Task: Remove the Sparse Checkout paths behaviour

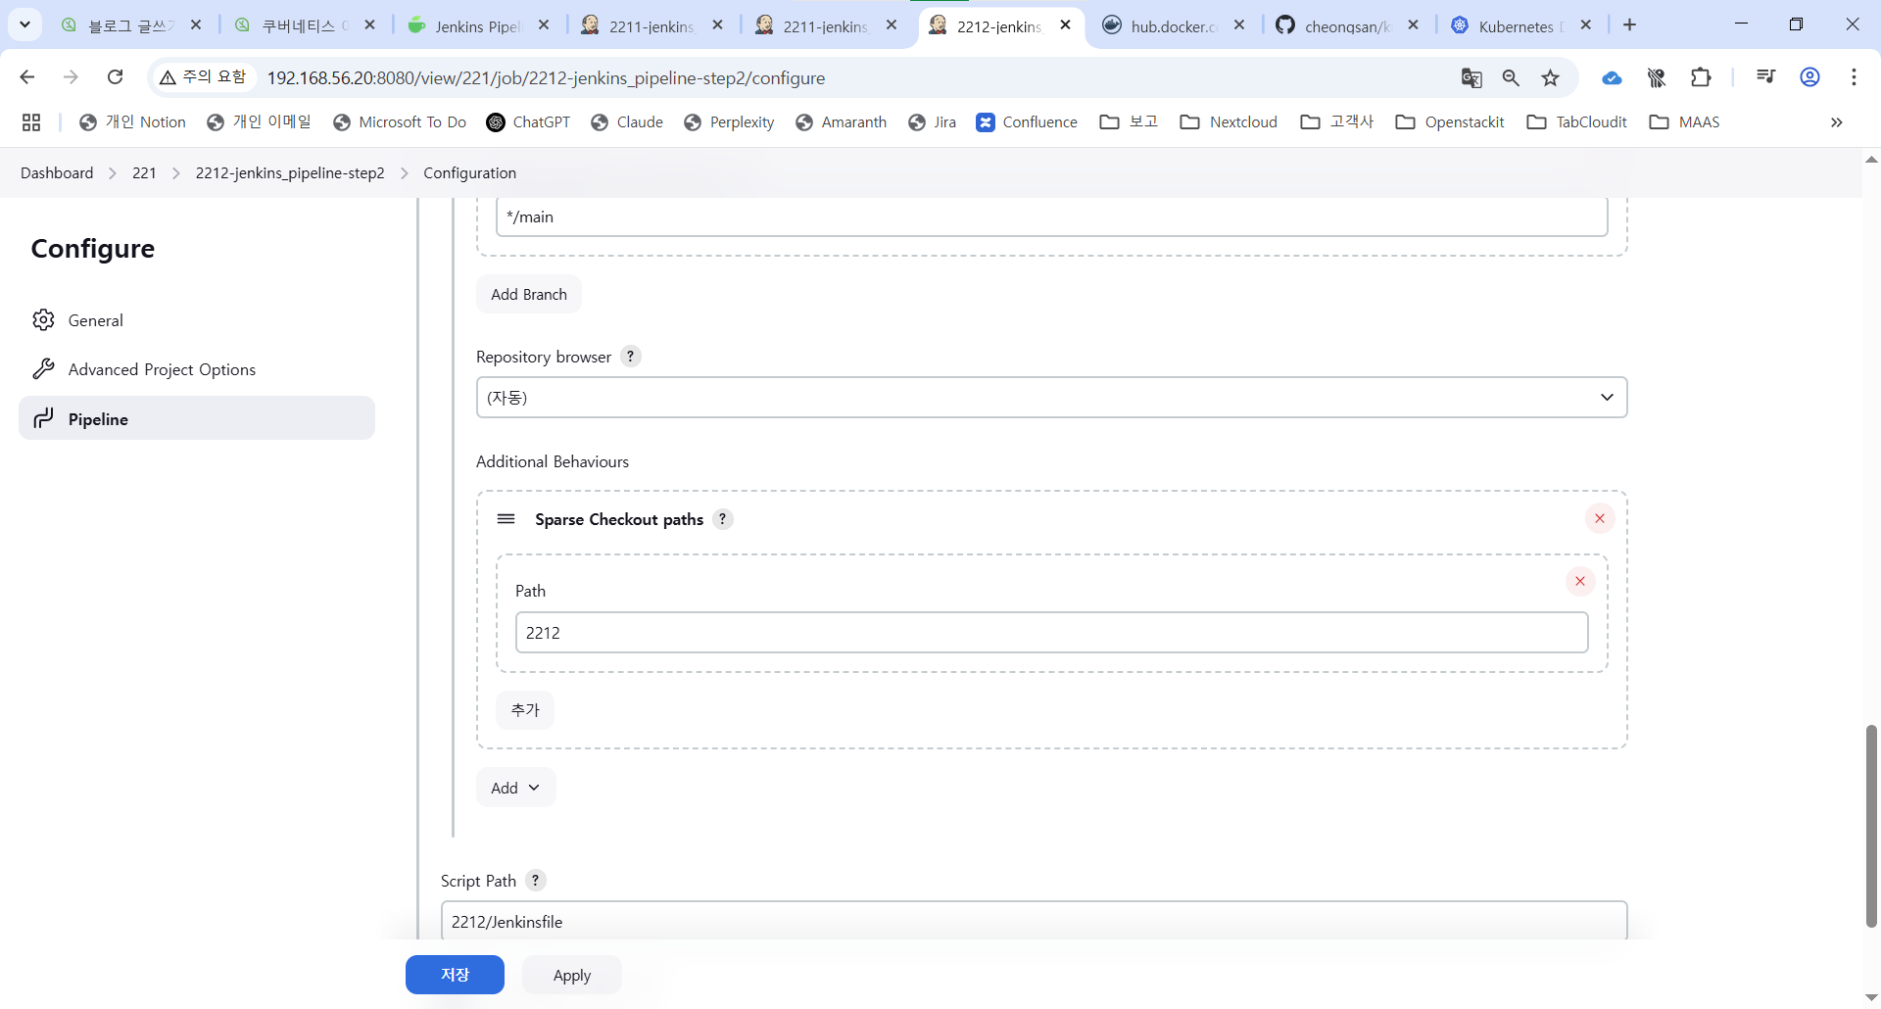Action: (1600, 518)
